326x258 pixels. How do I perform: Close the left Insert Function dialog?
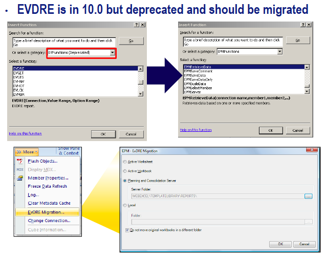(x=143, y=25)
